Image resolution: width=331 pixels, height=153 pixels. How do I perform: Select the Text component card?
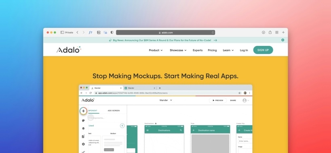[94, 144]
